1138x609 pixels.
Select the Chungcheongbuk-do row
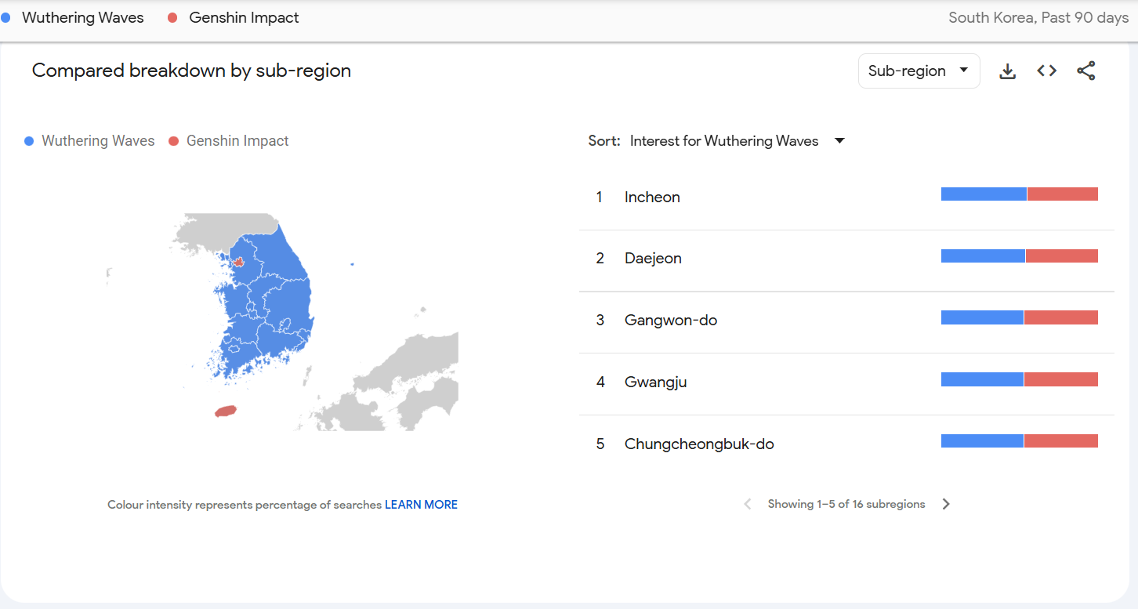pyautogui.click(x=846, y=444)
